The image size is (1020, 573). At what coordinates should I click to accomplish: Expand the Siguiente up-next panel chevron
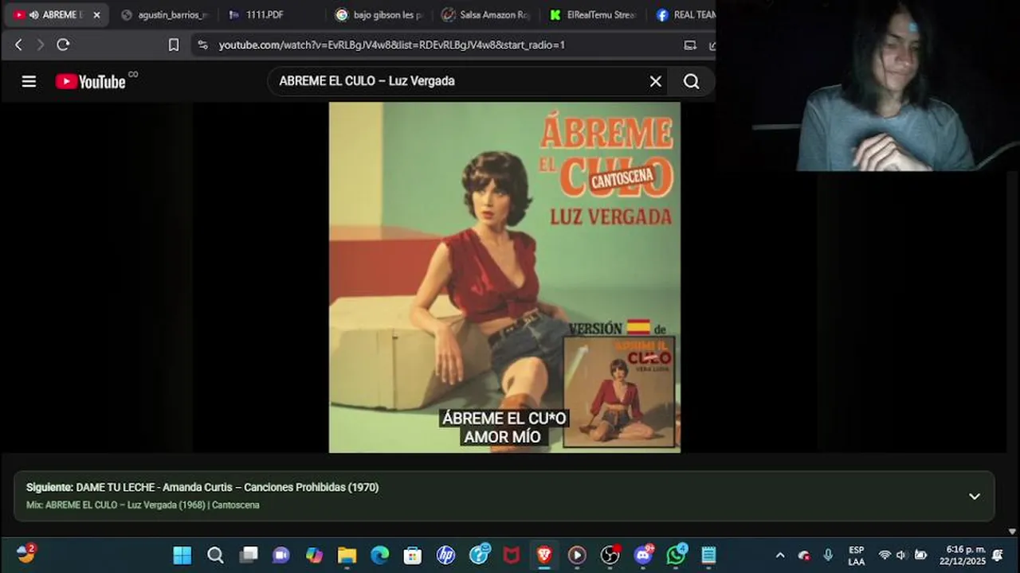[x=974, y=496]
